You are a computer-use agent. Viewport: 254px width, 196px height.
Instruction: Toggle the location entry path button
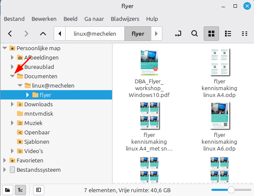pyautogui.click(x=178, y=34)
